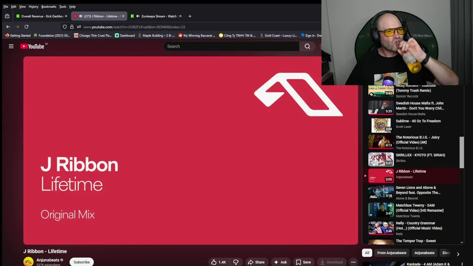Open tracking protection shield icon
This screenshot has height=266, width=473.
pos(65,27)
